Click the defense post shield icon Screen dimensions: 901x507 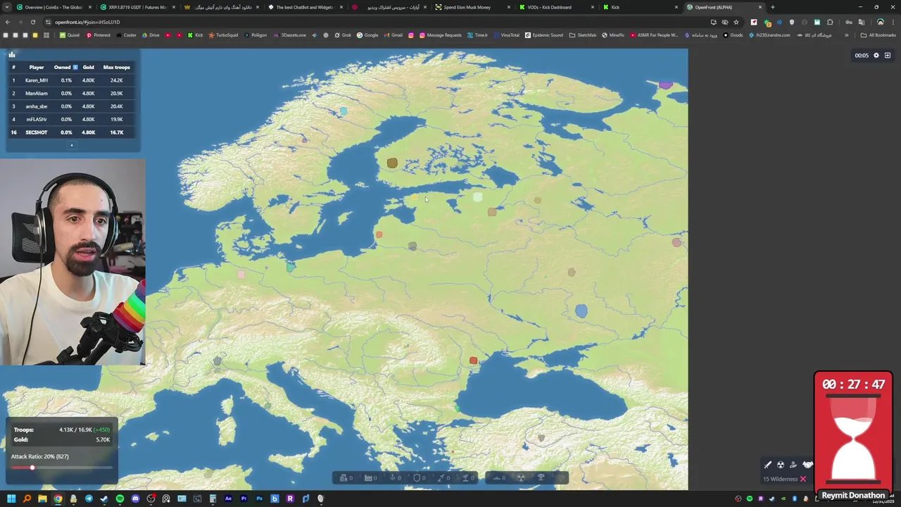click(x=417, y=478)
